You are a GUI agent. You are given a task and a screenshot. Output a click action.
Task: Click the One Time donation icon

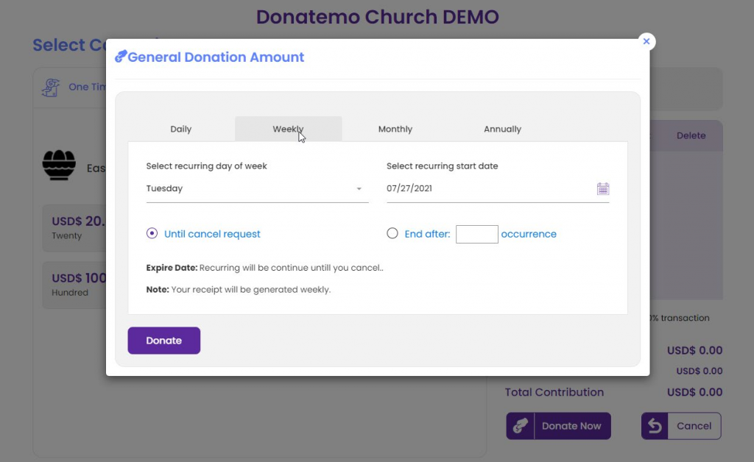(x=50, y=88)
